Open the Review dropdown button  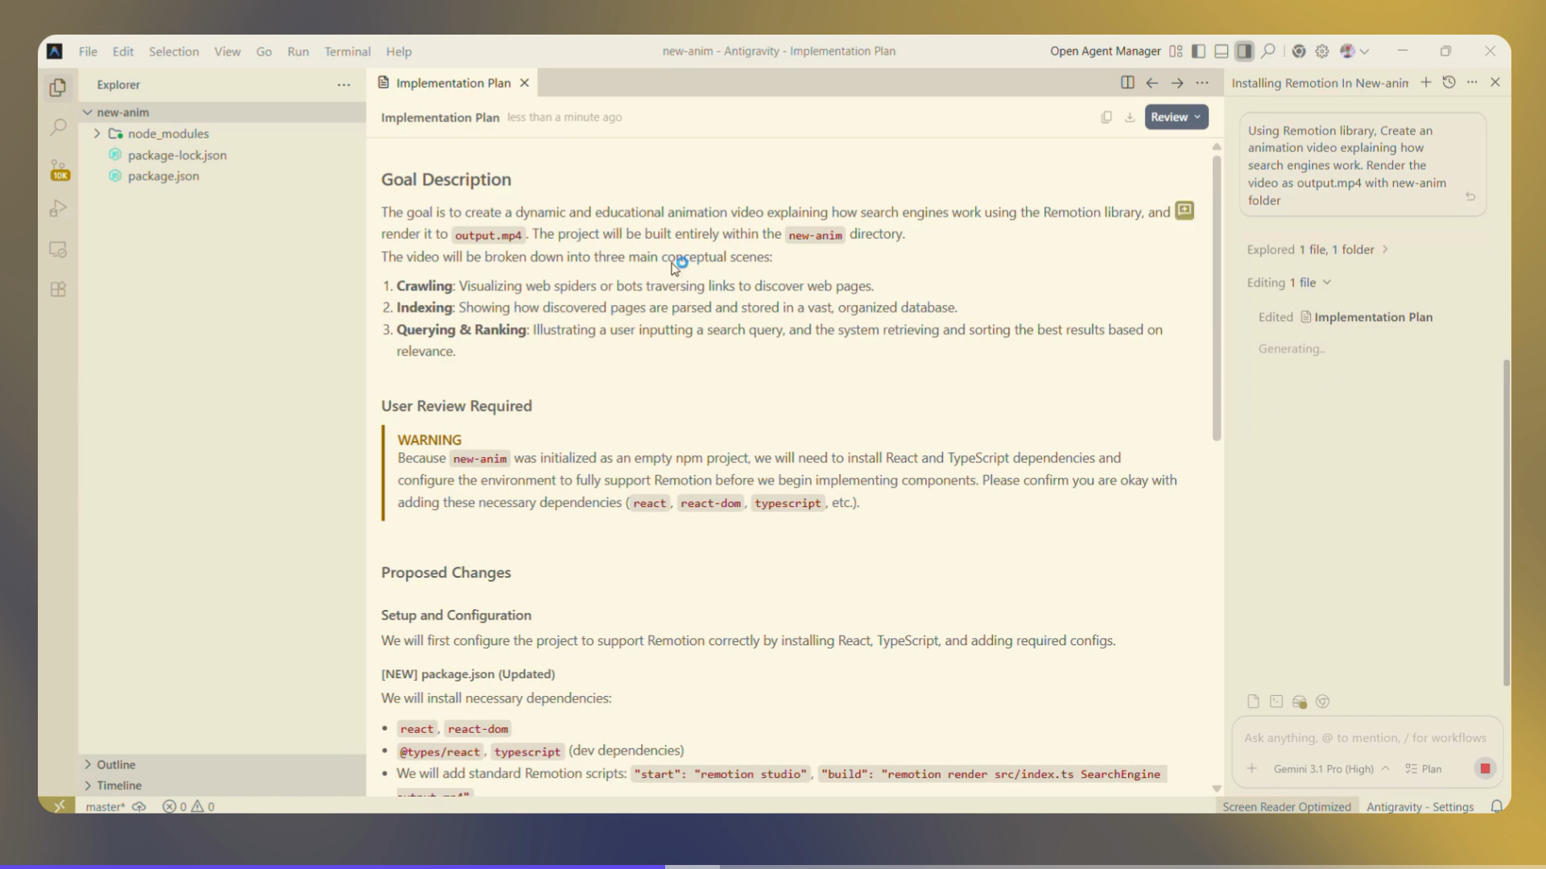click(1176, 117)
